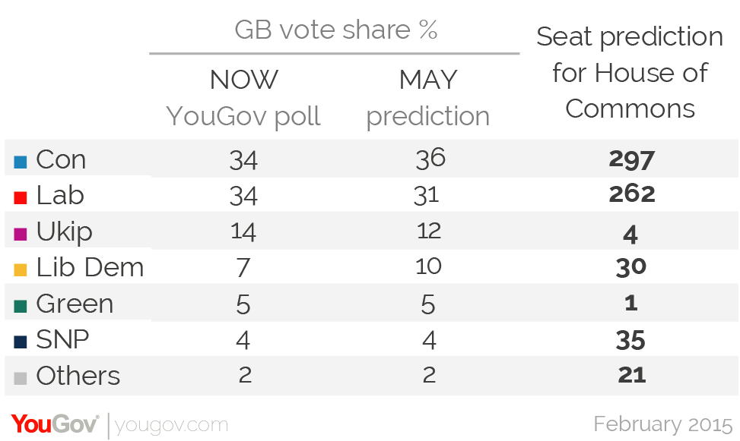Click the SNP seat prediction 35
The image size is (740, 441).
(630, 340)
